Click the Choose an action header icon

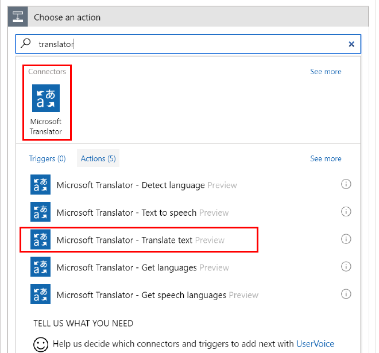point(18,17)
